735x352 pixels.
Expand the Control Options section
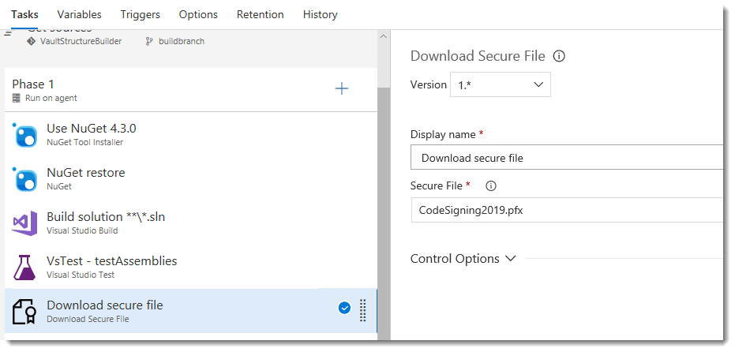coord(463,258)
